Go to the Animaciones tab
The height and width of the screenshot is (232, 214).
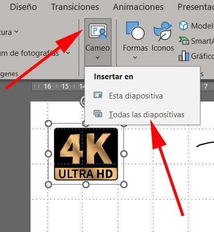139,7
